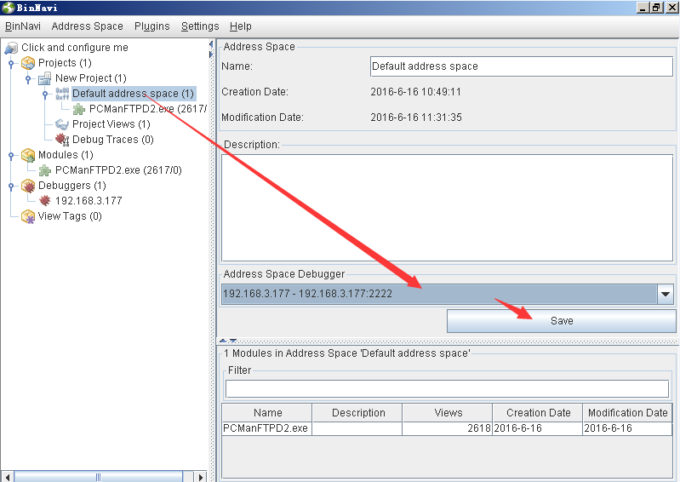Select 'View Tags (0)' tree row
680x482 pixels.
[70, 216]
